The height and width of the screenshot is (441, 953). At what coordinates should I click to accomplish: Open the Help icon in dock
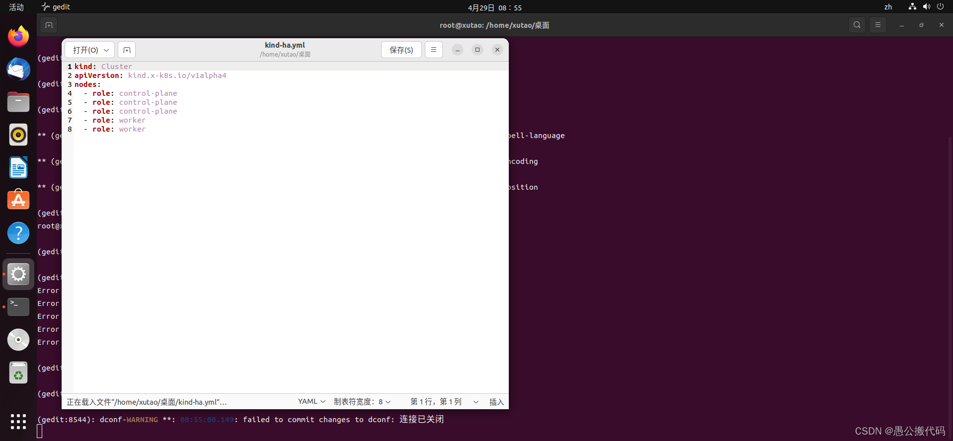pyautogui.click(x=18, y=233)
